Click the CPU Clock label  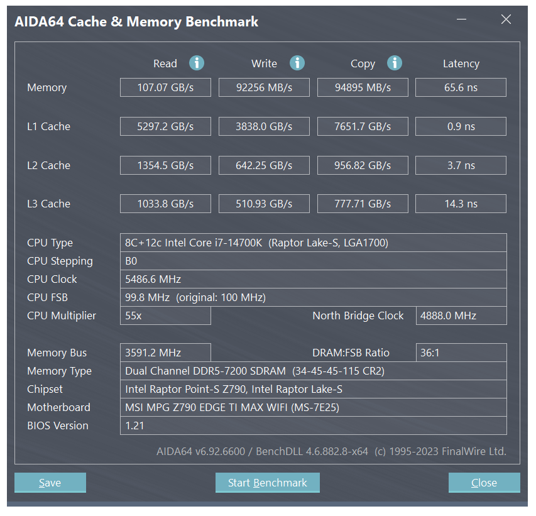(52, 279)
